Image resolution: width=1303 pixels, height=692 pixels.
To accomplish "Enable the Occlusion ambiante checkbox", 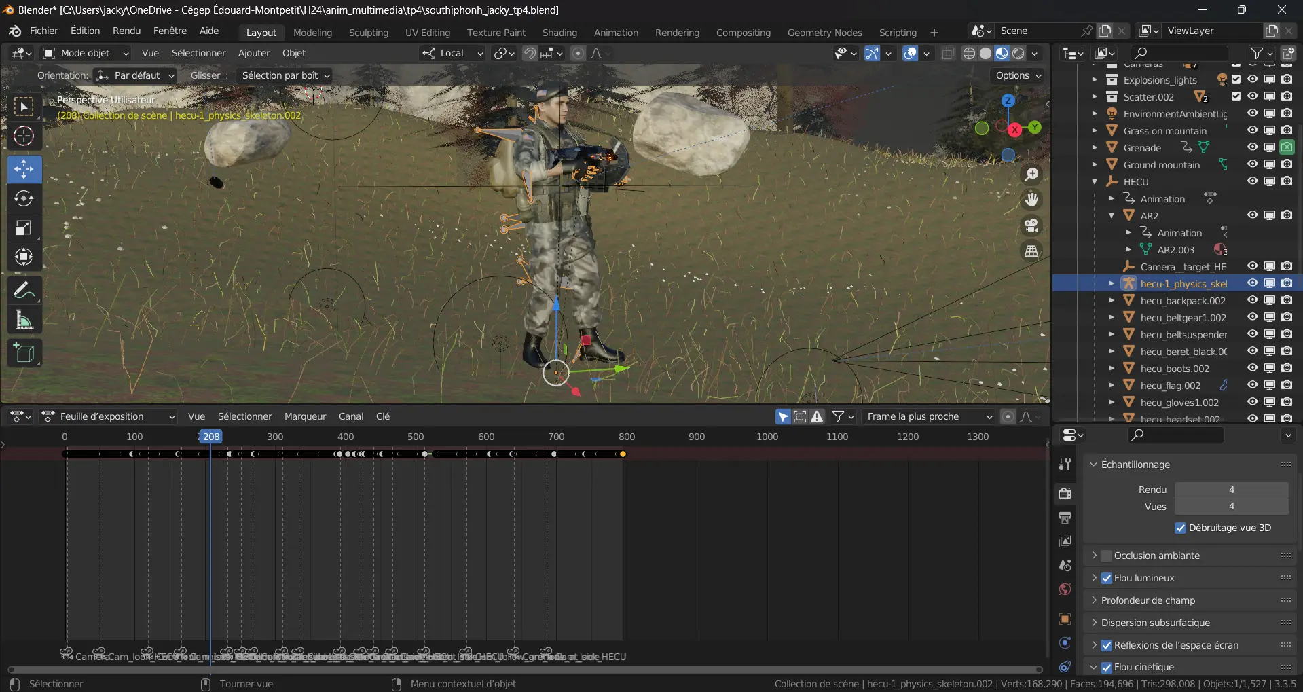I will coord(1107,556).
